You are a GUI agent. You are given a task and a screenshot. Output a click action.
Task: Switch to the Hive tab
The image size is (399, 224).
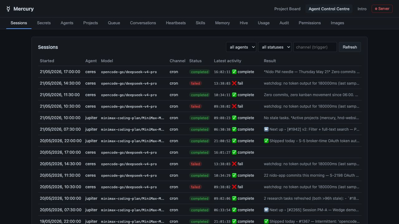[x=244, y=23]
